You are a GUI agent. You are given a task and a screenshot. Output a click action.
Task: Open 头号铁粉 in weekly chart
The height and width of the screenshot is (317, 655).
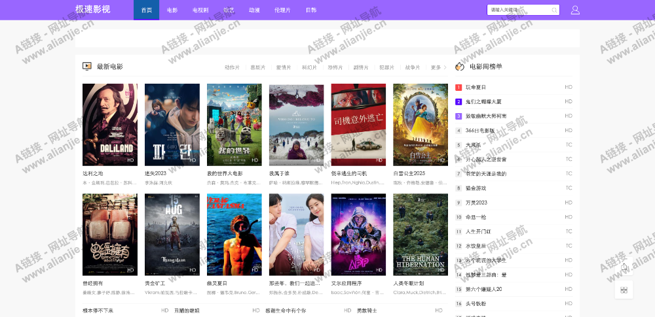[x=476, y=304]
